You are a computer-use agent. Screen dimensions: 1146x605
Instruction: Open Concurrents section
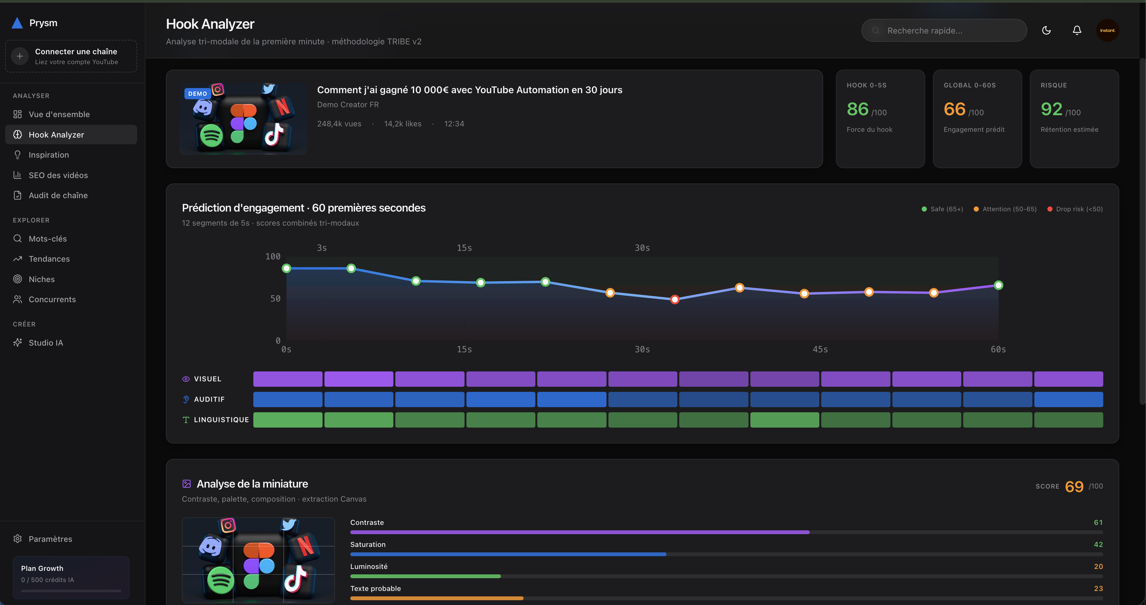tap(52, 299)
